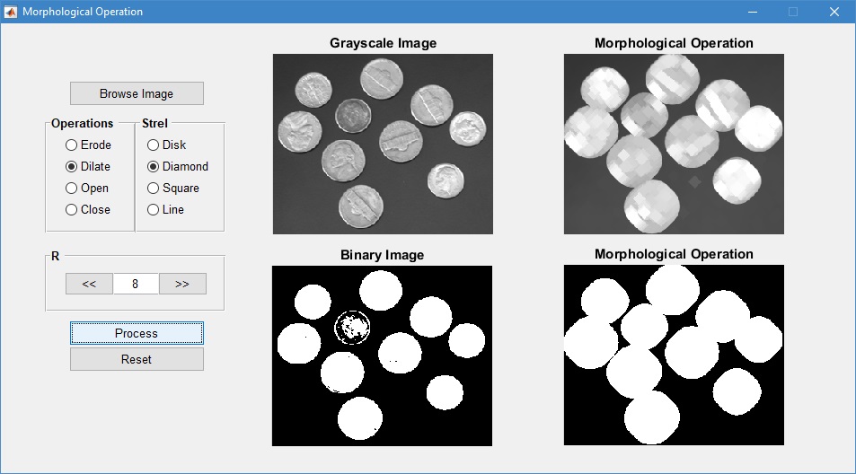Increase R value with >> button

click(x=182, y=284)
